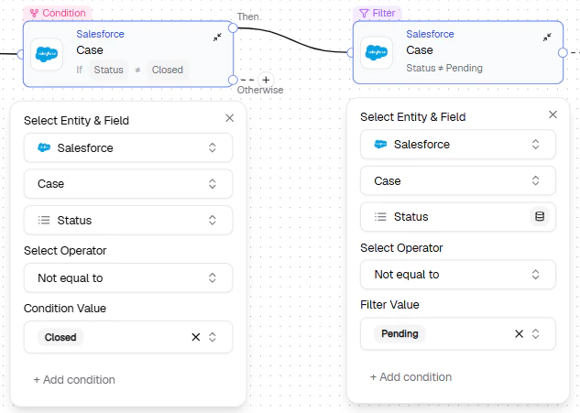Clear the Closed condition value
The width and height of the screenshot is (580, 413).
tap(195, 337)
